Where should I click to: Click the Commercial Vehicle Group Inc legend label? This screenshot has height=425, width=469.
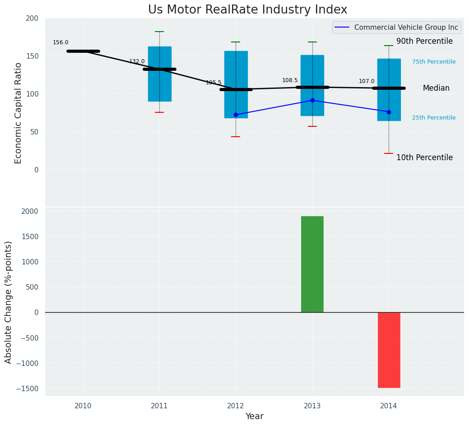click(406, 28)
